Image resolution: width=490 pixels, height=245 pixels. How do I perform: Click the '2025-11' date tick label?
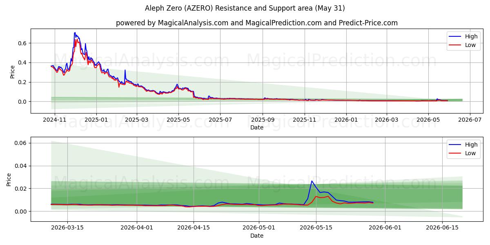[305, 120]
